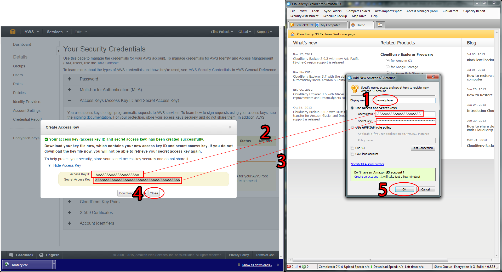Expand the Password section
The image size is (502, 272).
70,79
